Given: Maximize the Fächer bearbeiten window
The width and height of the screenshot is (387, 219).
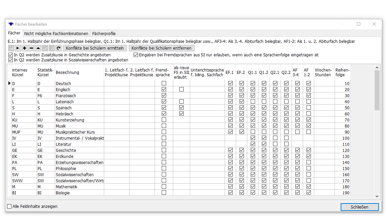Looking at the screenshot, I should pos(359,24).
